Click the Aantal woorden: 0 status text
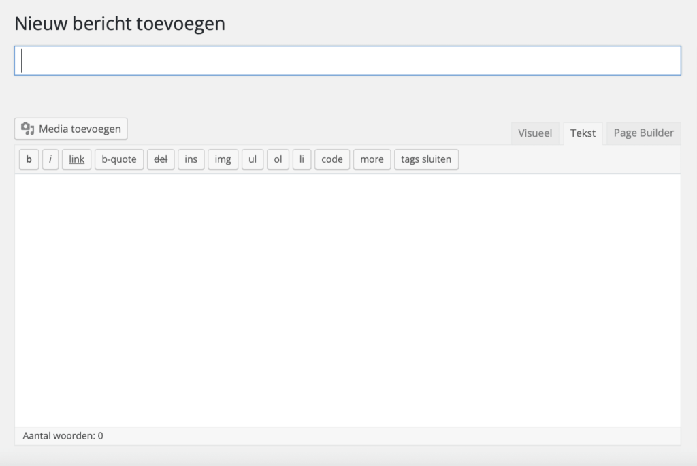697x466 pixels. [x=63, y=436]
